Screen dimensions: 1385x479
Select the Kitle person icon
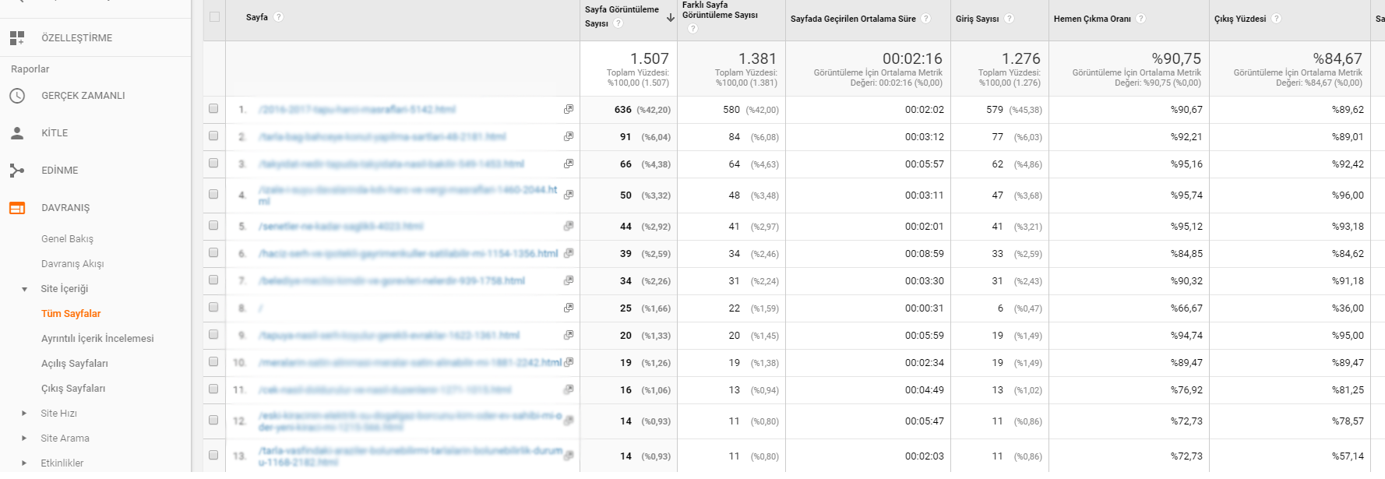[x=17, y=133]
